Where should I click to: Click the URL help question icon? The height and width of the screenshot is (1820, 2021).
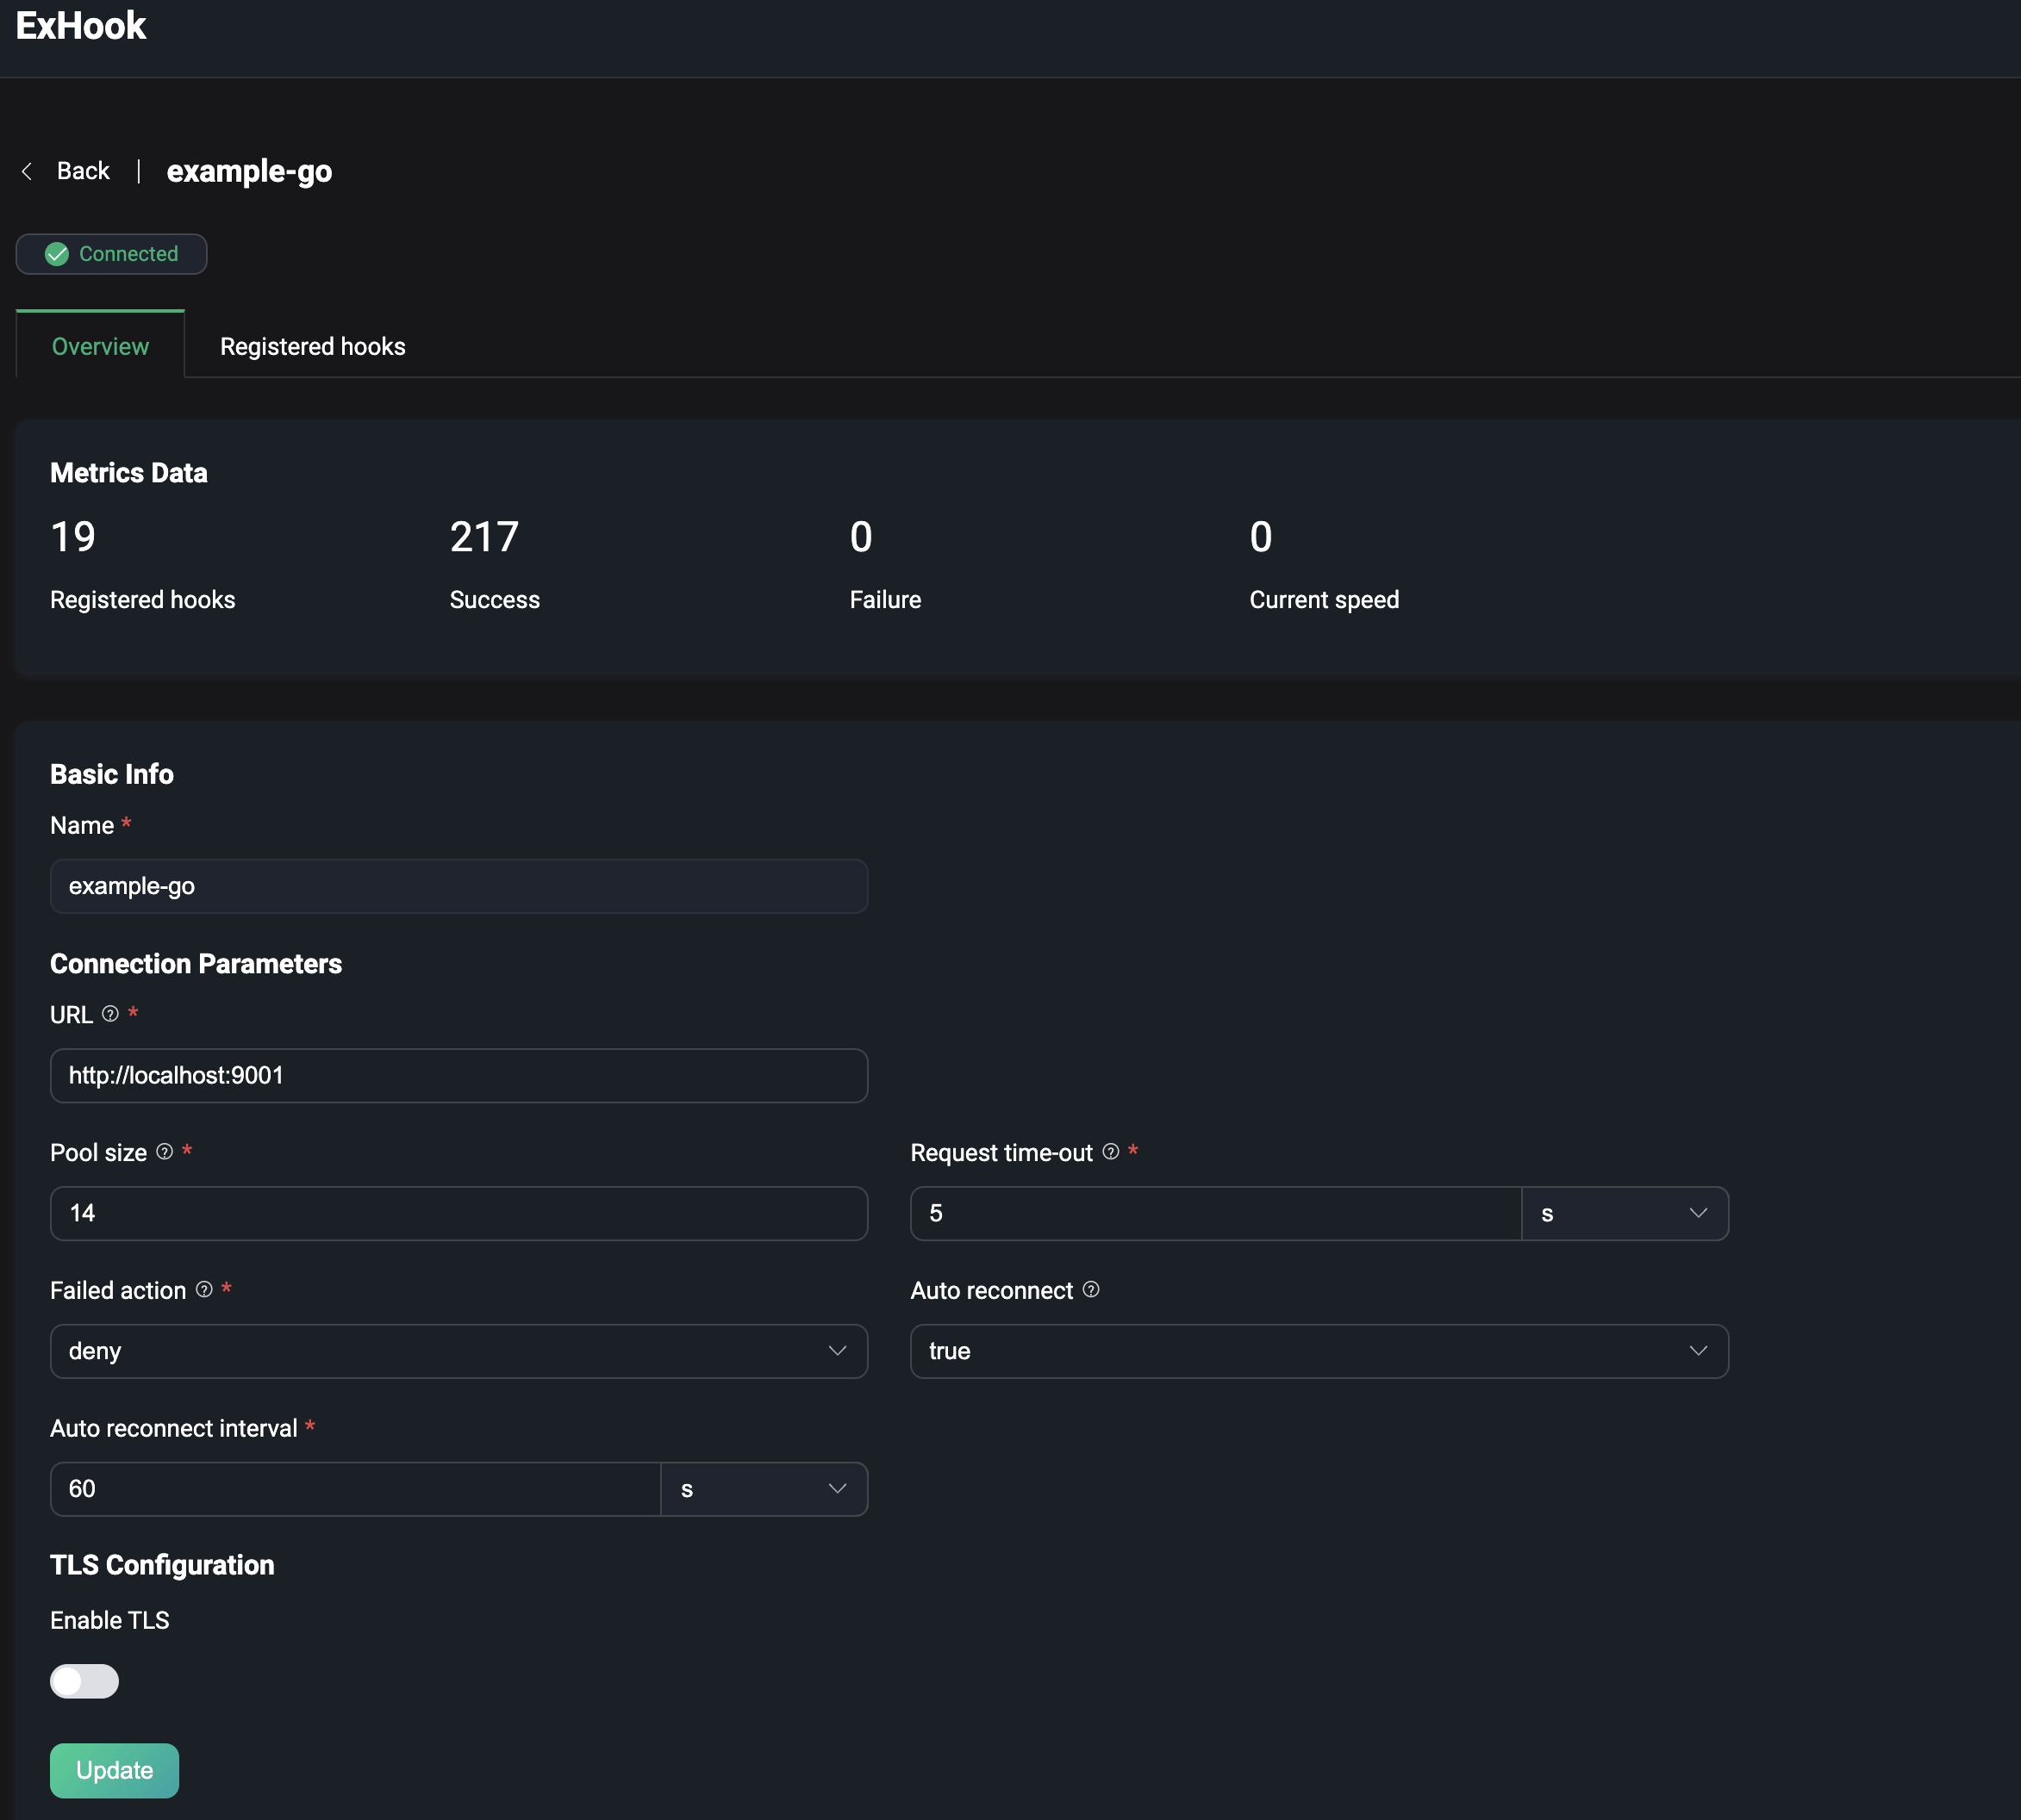pyautogui.click(x=111, y=1014)
